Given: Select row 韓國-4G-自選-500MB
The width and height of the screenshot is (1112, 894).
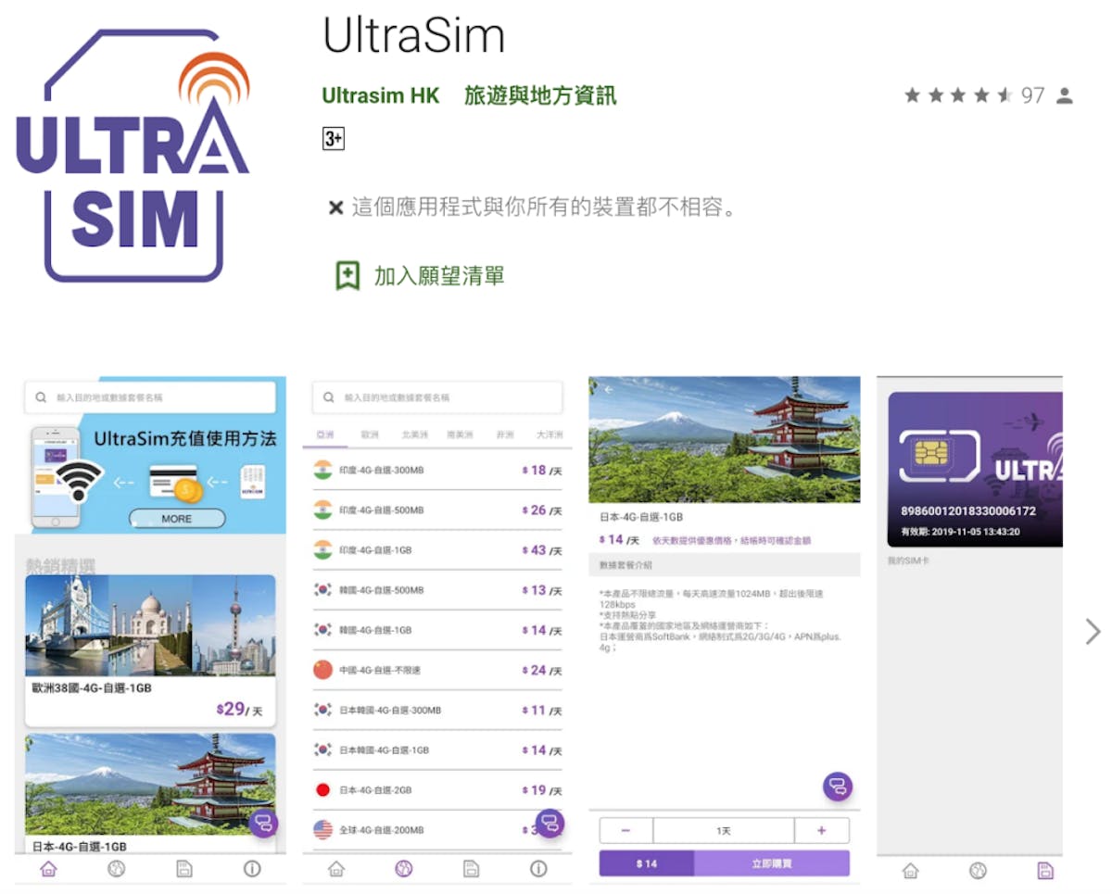Looking at the screenshot, I should pos(437,590).
